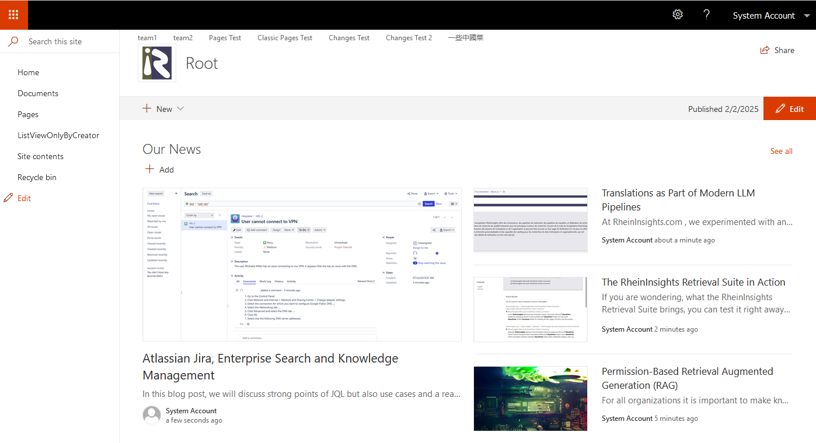Open Changes Test 2 navigation item
The height and width of the screenshot is (443, 816).
[x=409, y=38]
